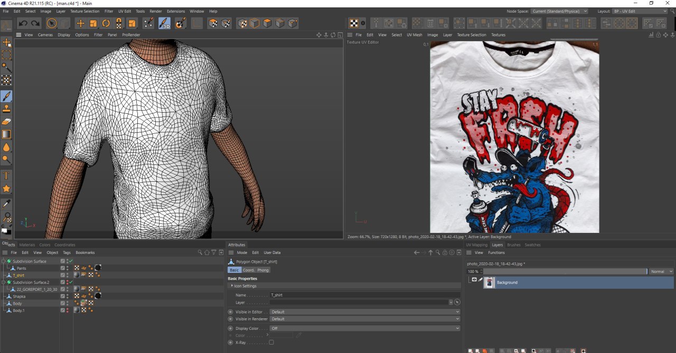The width and height of the screenshot is (676, 353).
Task: Click the Name field containing T_shirt
Action: pyautogui.click(x=365, y=295)
